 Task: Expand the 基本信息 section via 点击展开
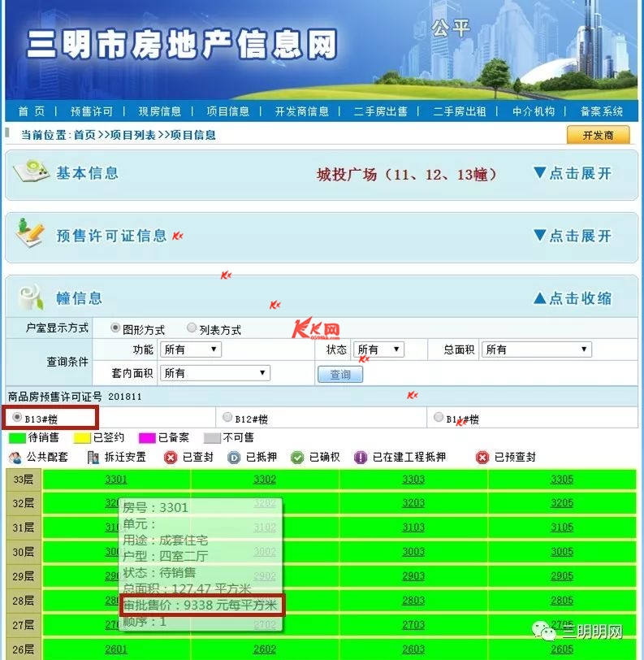click(x=572, y=173)
